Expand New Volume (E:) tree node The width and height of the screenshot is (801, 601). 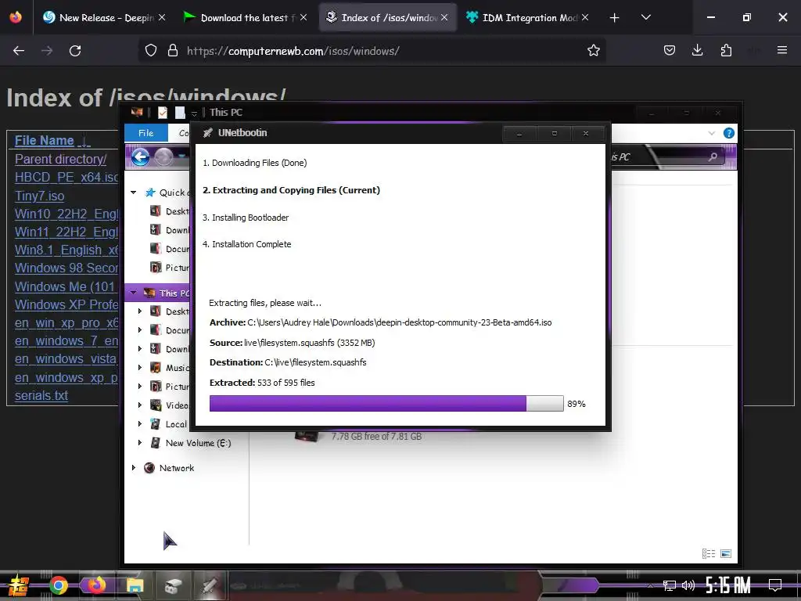140,443
